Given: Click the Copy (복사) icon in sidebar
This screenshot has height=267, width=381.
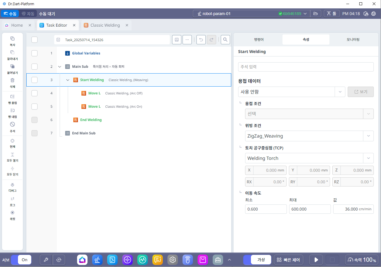Looking at the screenshot, I should pos(12,39).
